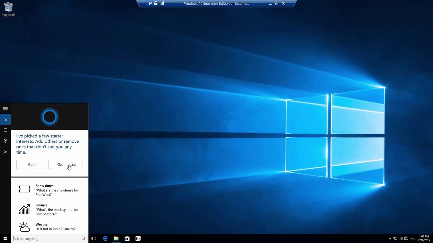Open the Recycle Bin desktop icon
The width and height of the screenshot is (433, 243).
click(8, 9)
